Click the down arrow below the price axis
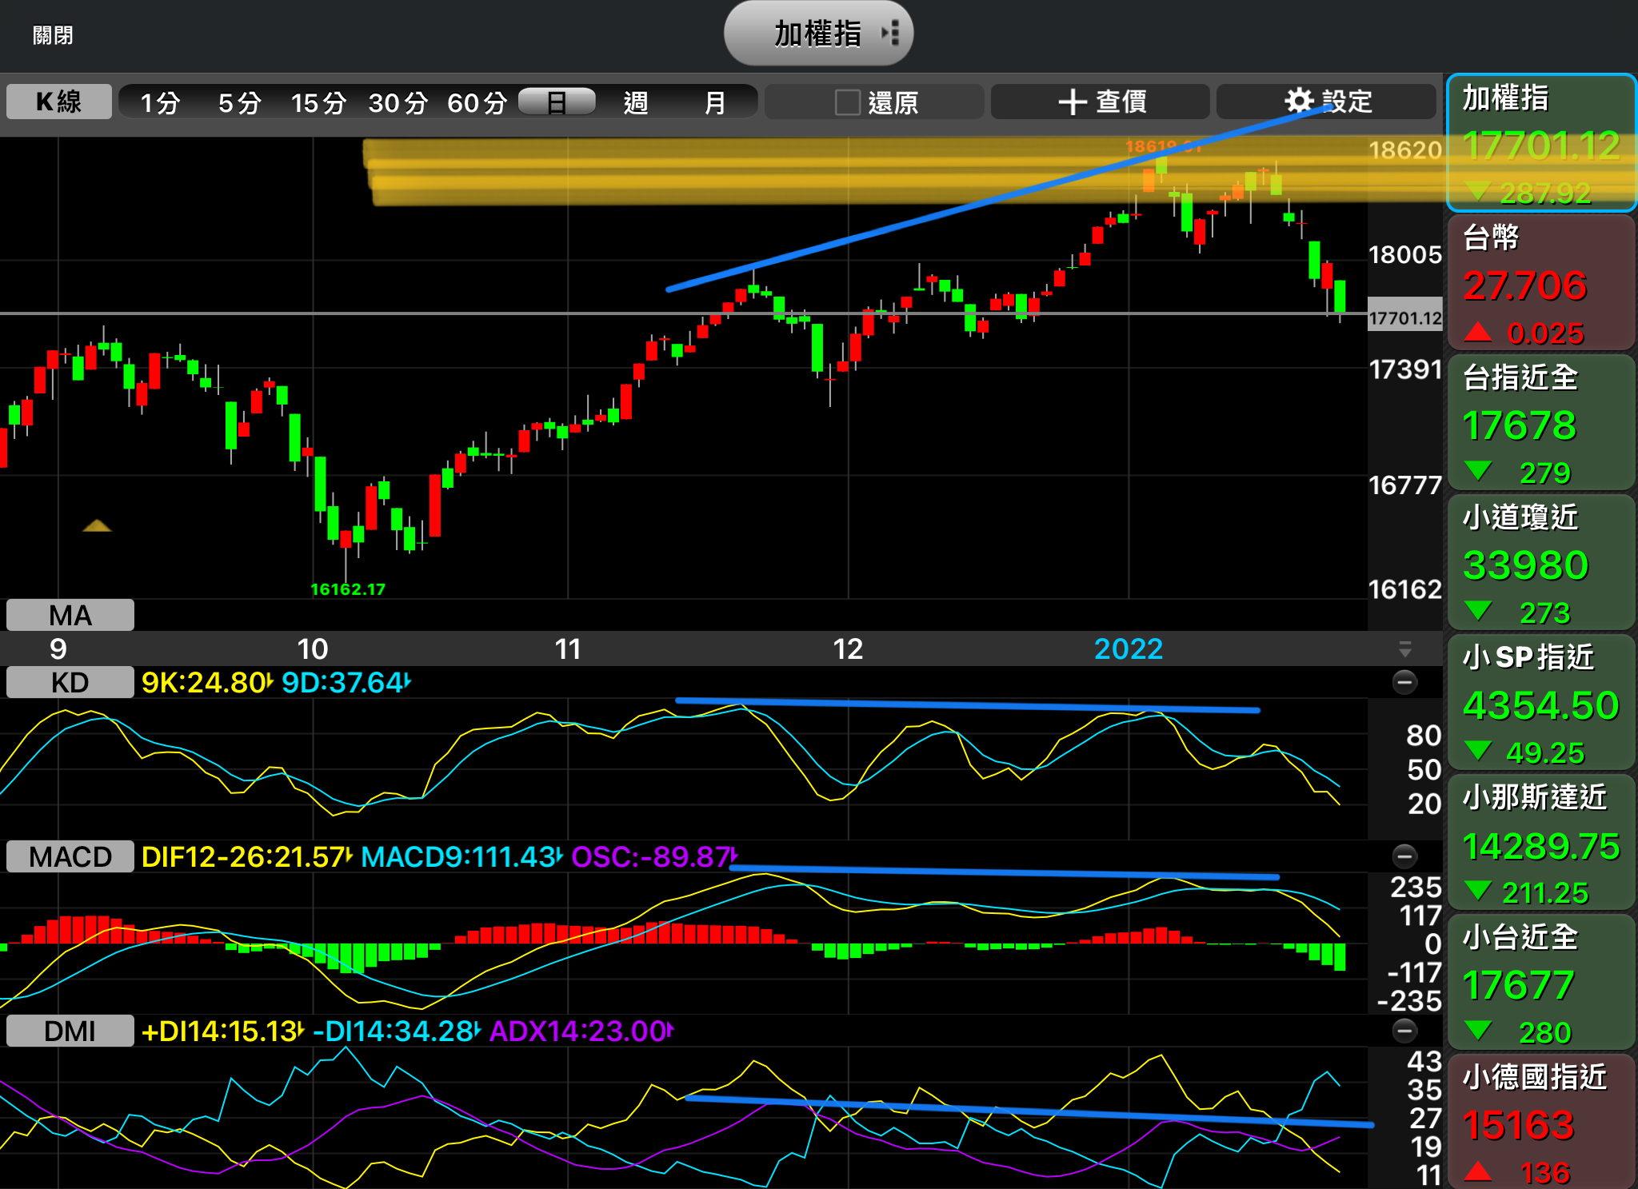This screenshot has height=1189, width=1638. pos(1404,648)
